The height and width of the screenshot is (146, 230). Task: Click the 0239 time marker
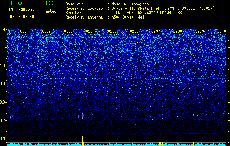200,31
